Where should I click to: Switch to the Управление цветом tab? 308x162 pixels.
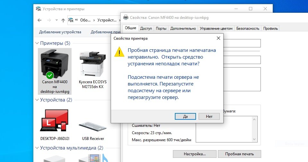pos(216,28)
